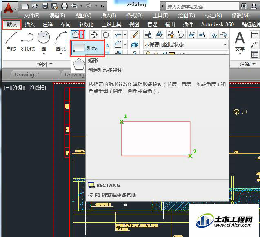Click the Redo arrow icon

click(x=89, y=6)
